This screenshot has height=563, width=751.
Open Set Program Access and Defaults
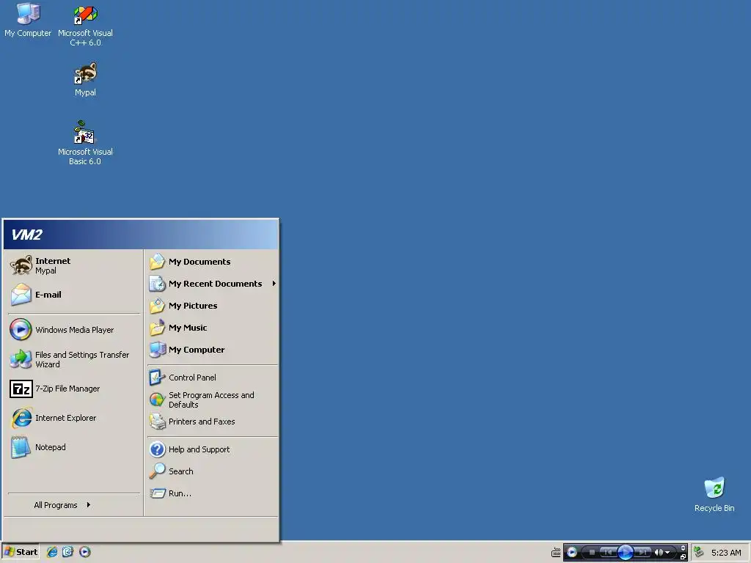click(x=213, y=400)
